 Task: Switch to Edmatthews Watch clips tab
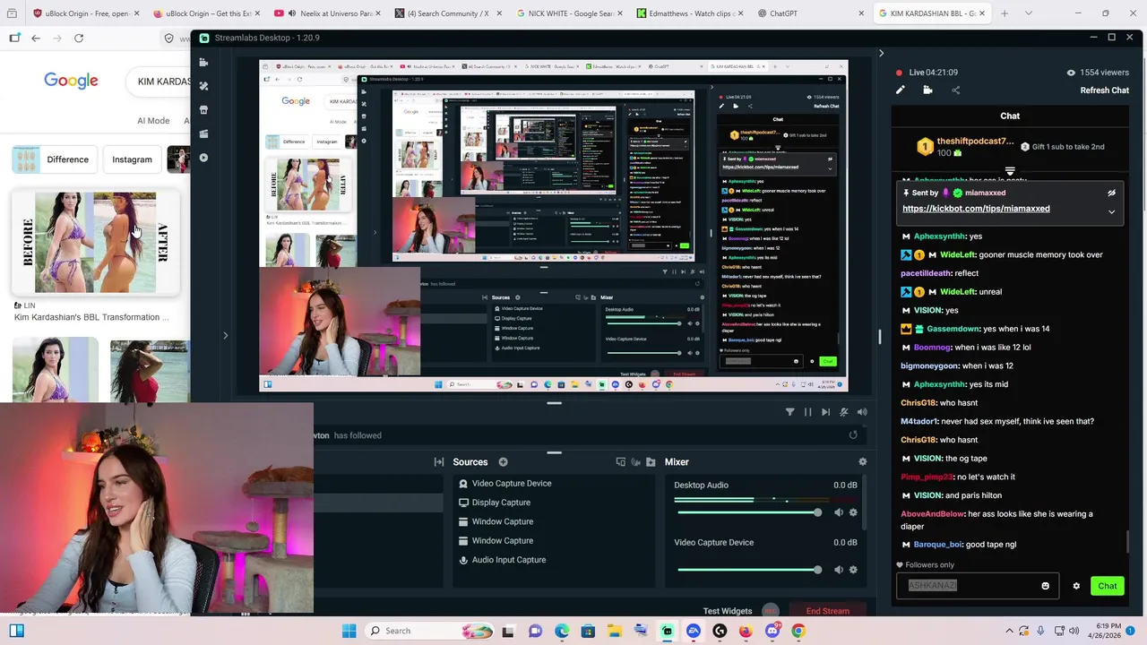pyautogui.click(x=690, y=13)
